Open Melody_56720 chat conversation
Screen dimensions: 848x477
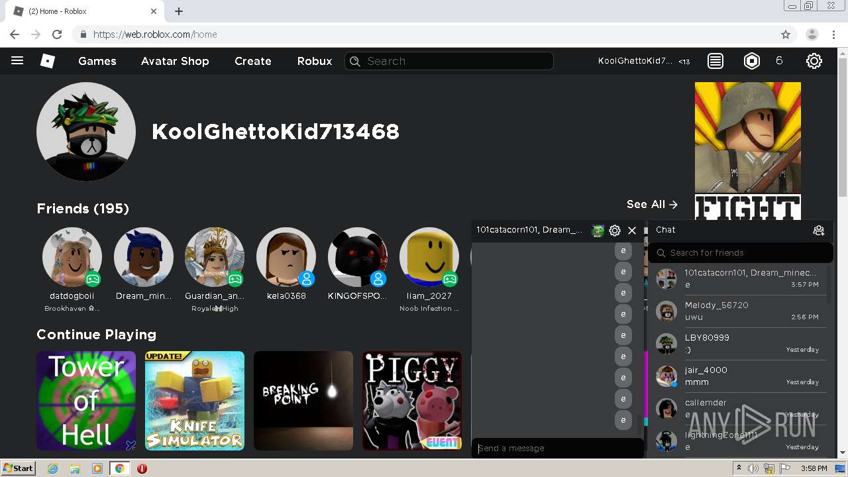pyautogui.click(x=740, y=311)
